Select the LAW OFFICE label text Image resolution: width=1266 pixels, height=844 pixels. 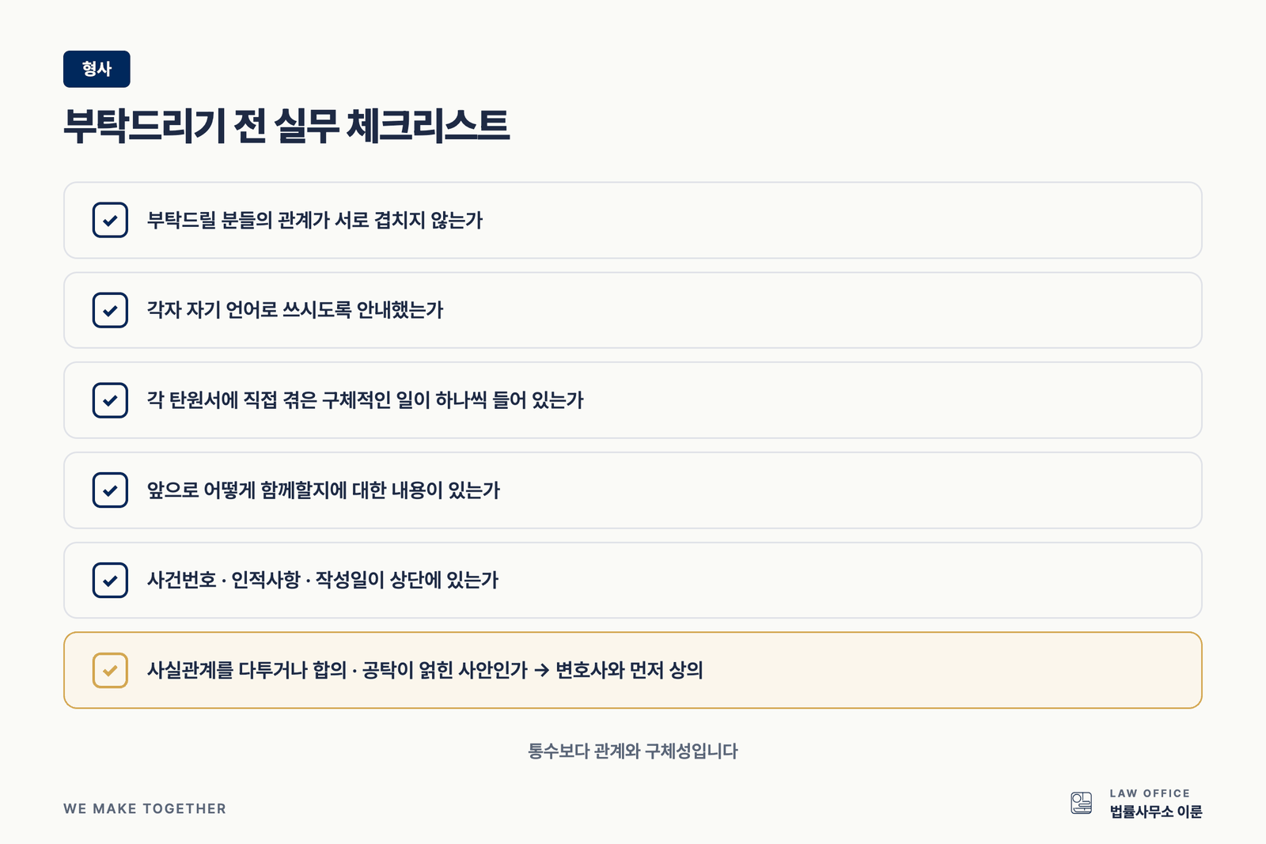point(1149,793)
